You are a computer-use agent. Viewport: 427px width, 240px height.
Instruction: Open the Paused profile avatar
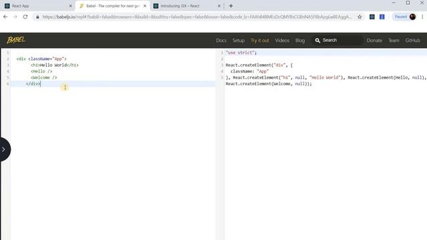[412, 17]
